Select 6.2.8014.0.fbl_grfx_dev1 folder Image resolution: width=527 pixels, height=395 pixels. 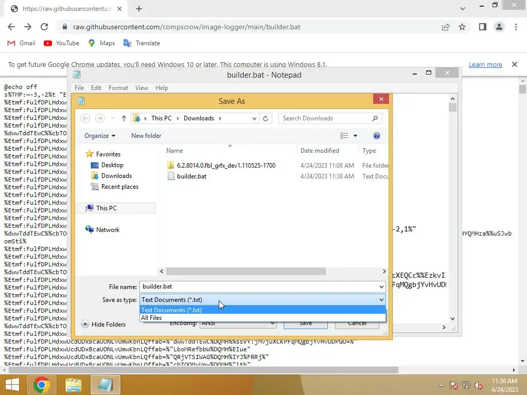[221, 165]
